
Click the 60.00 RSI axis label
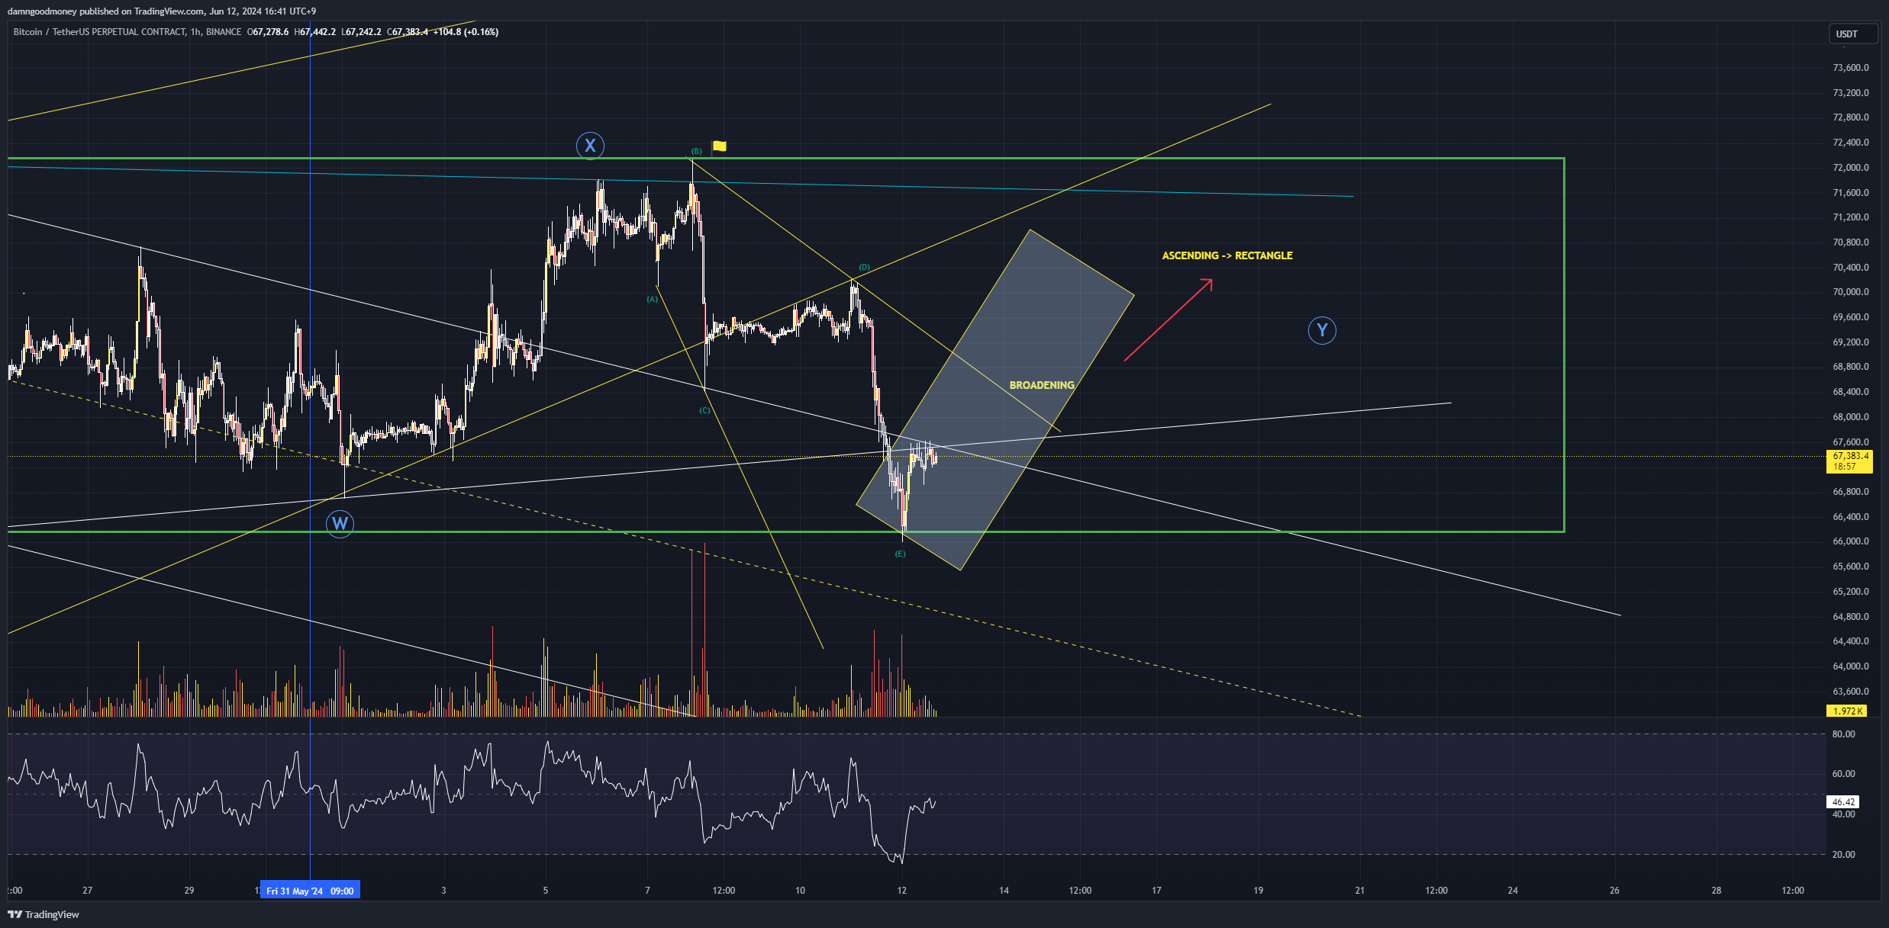click(x=1843, y=774)
